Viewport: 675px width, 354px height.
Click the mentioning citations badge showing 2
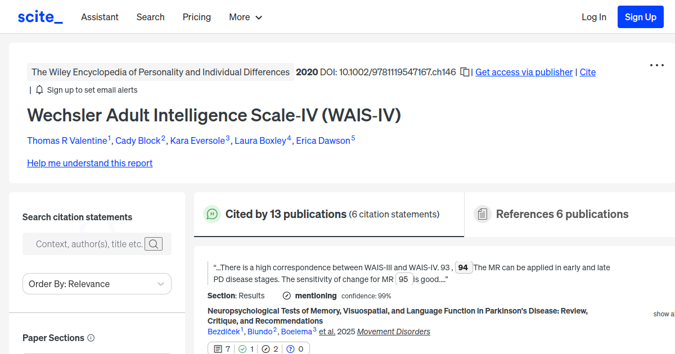pyautogui.click(x=269, y=348)
